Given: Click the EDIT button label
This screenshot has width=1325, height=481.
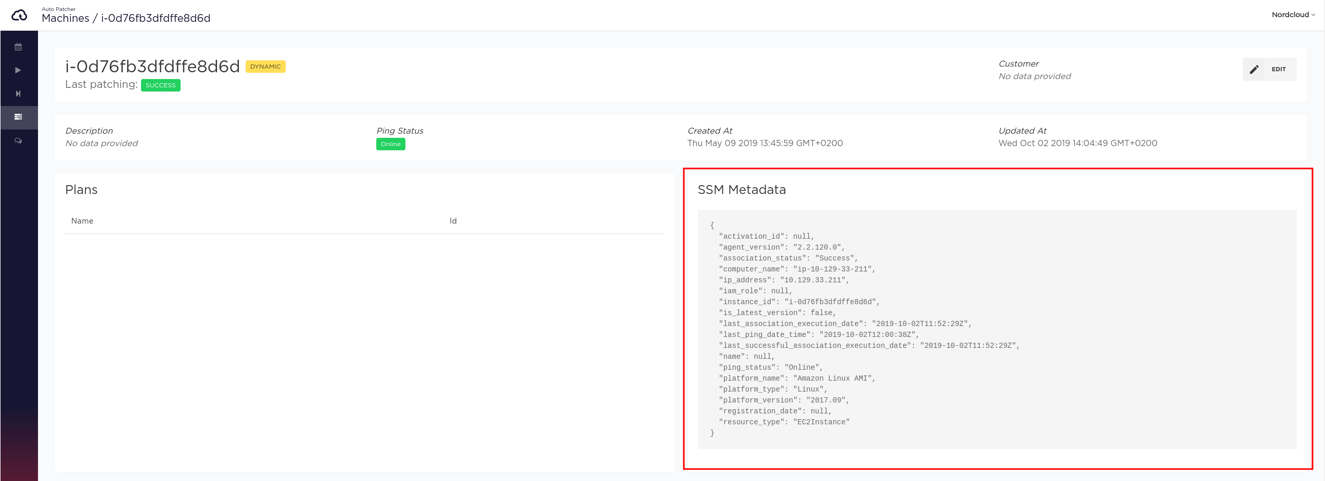Looking at the screenshot, I should pyautogui.click(x=1279, y=69).
